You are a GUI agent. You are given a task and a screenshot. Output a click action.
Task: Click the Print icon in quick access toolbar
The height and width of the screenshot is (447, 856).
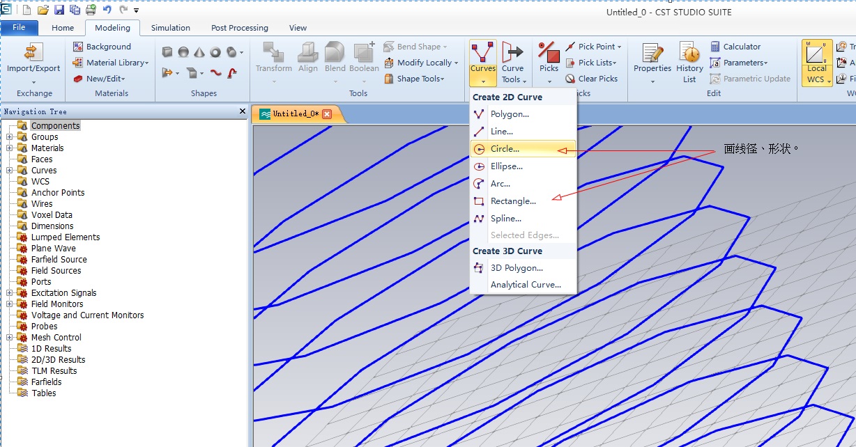pyautogui.click(x=91, y=10)
